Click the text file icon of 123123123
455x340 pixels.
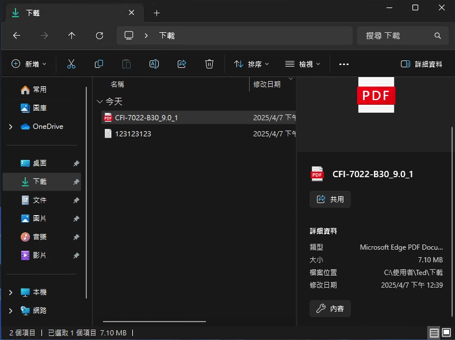pos(108,133)
